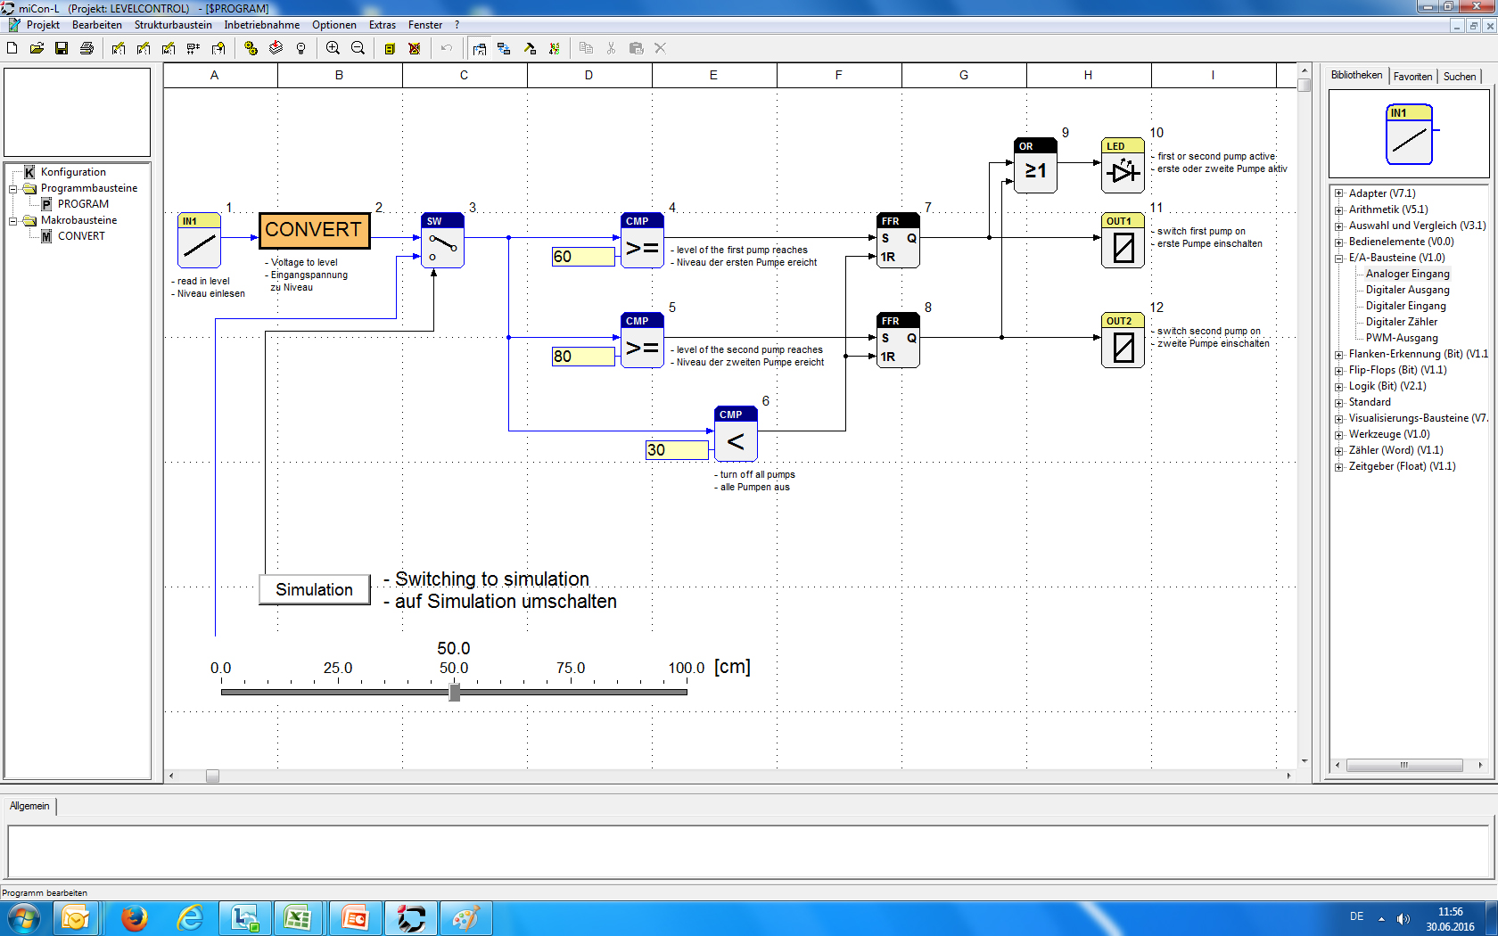
Task: Expand the Zeitgeber (Float) library
Action: click(x=1338, y=466)
